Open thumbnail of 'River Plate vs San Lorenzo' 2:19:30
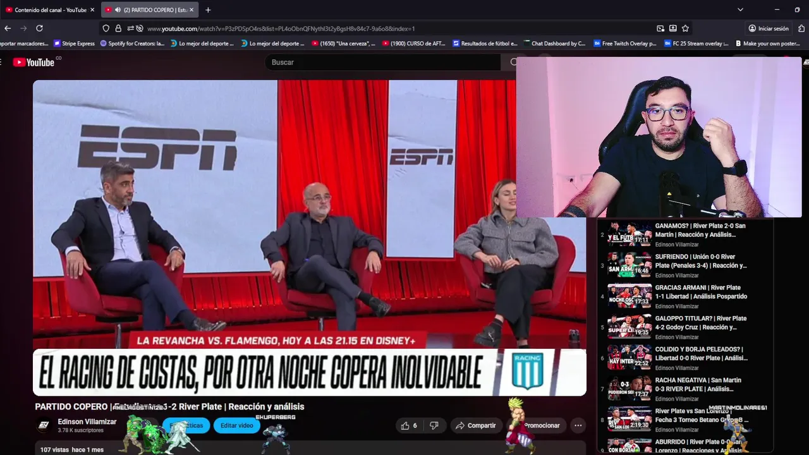Screen dimensions: 809x455 (x=630, y=420)
